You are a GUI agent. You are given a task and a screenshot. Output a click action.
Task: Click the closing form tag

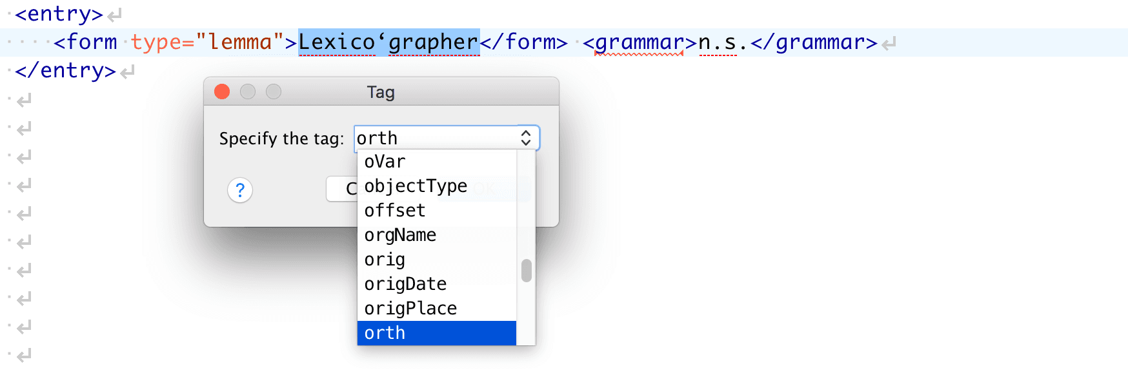[x=524, y=43]
